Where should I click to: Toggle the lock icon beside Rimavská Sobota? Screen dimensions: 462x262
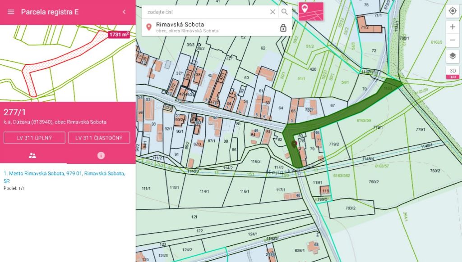coord(283,27)
